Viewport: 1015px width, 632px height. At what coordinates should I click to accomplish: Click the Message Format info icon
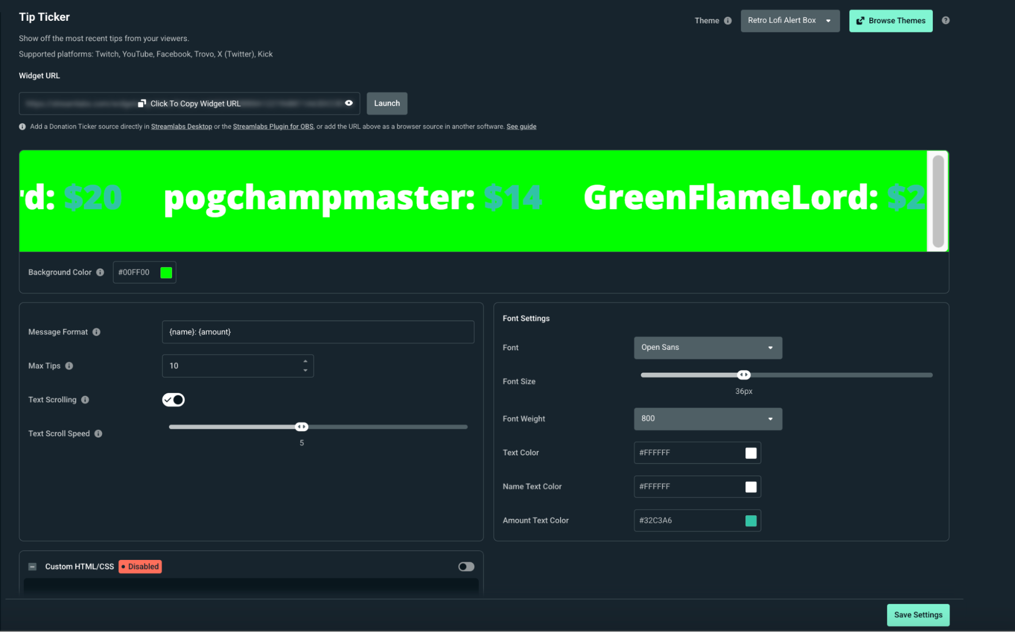point(96,332)
